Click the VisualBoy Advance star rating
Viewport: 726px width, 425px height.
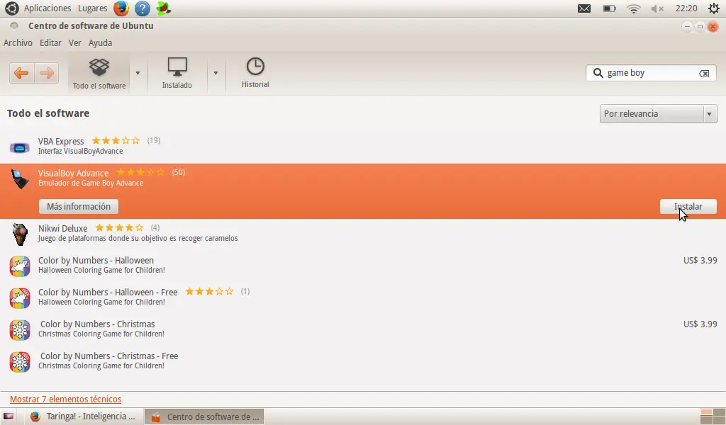140,173
